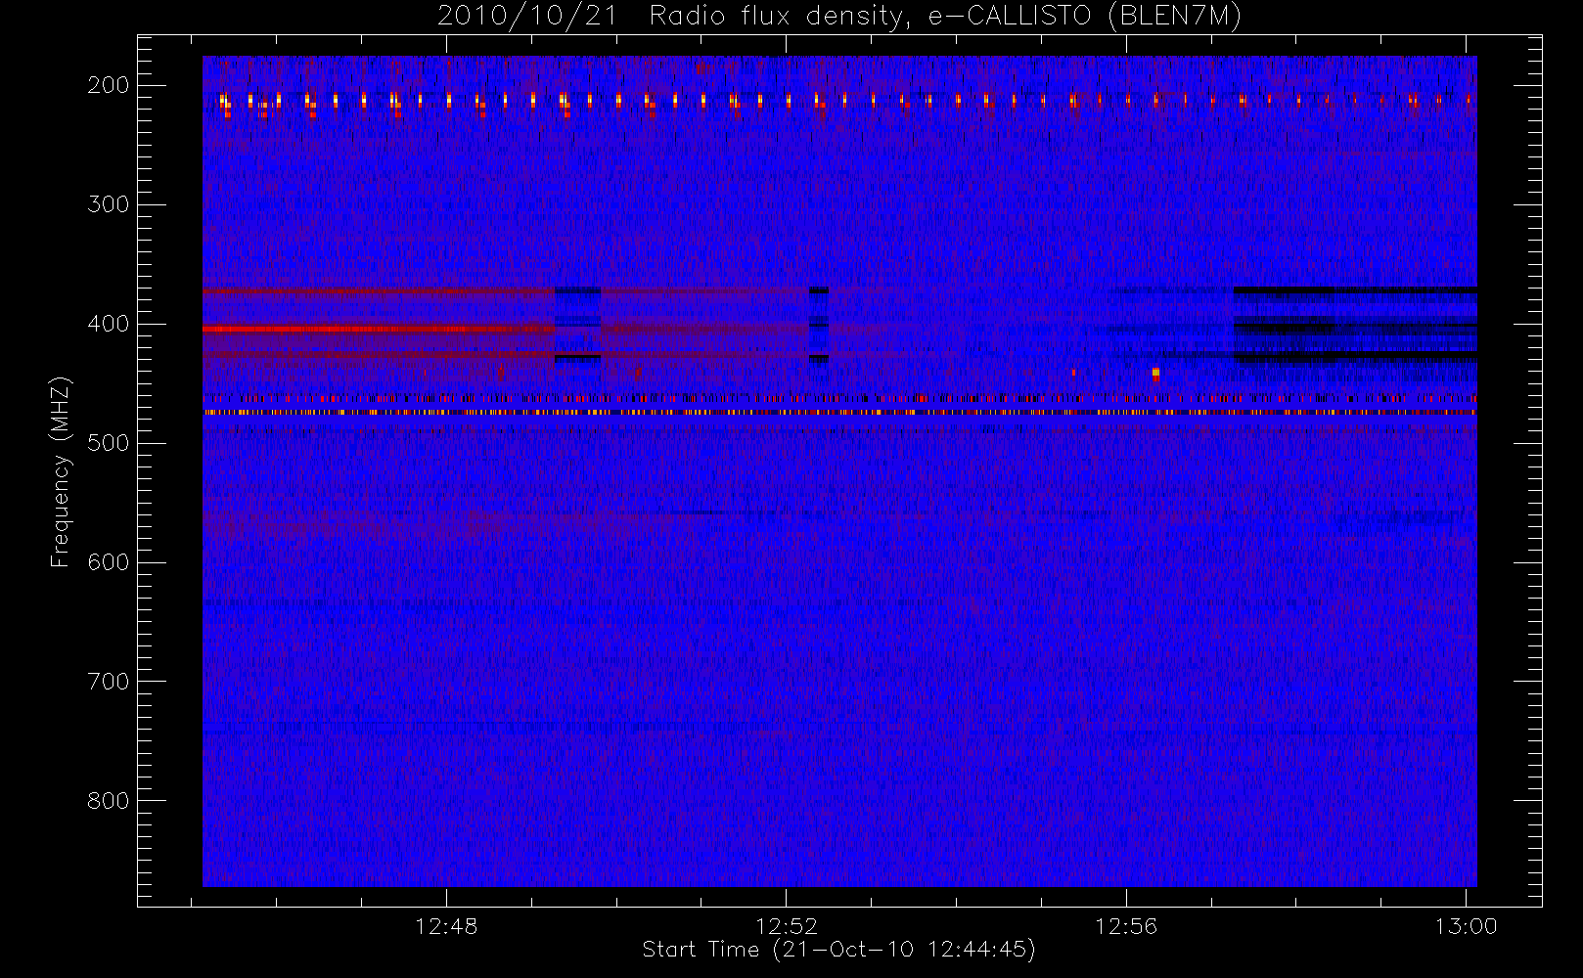Click the 12:48 time tick label

(x=446, y=926)
